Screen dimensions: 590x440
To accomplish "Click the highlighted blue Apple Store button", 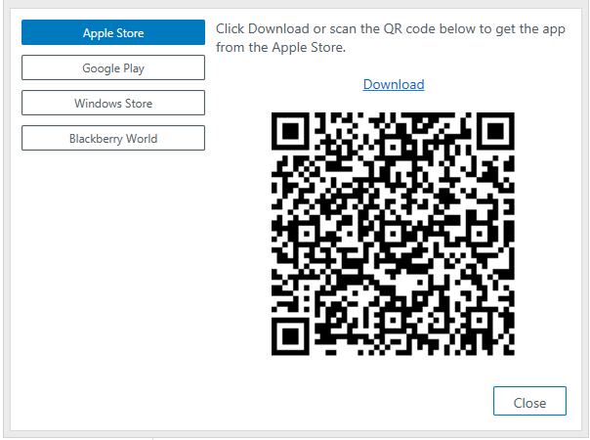I will [x=113, y=32].
